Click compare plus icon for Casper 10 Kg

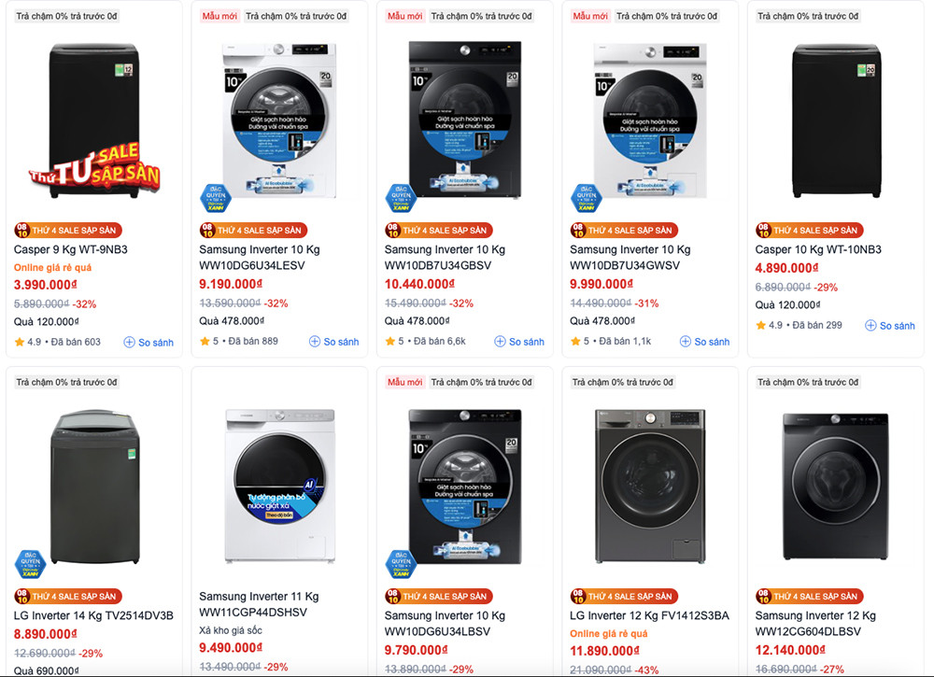871,326
